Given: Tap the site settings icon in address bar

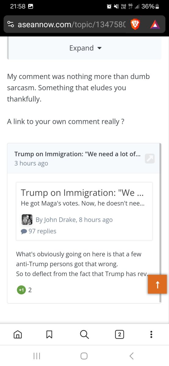Looking at the screenshot, I should [11, 25].
